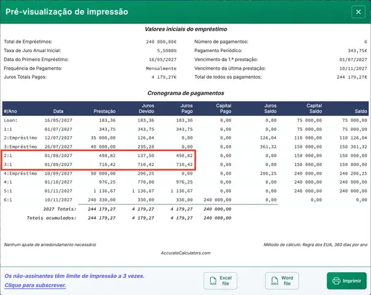Click the '4:Empréstimo' row label

point(20,173)
